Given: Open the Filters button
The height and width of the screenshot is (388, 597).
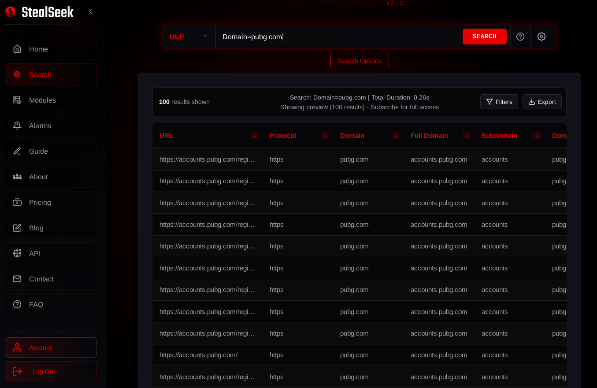Looking at the screenshot, I should [x=499, y=102].
